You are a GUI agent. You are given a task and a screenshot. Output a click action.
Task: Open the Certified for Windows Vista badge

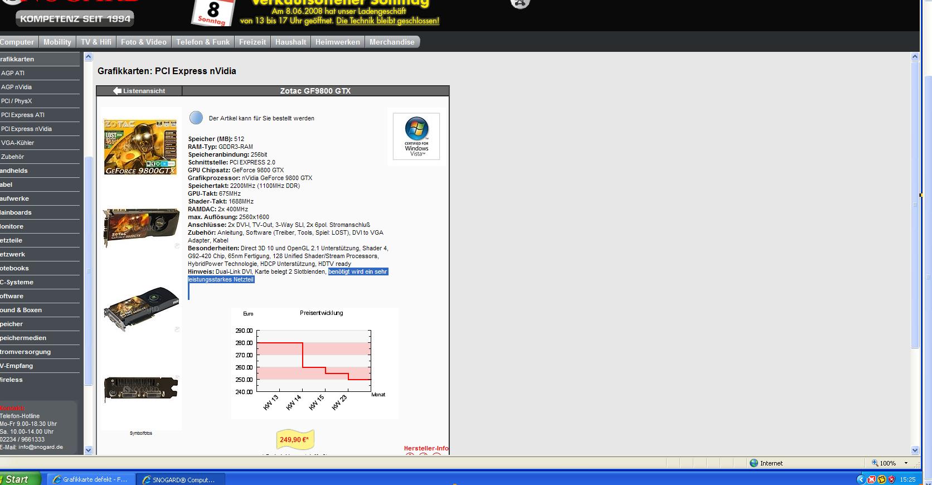click(x=416, y=137)
